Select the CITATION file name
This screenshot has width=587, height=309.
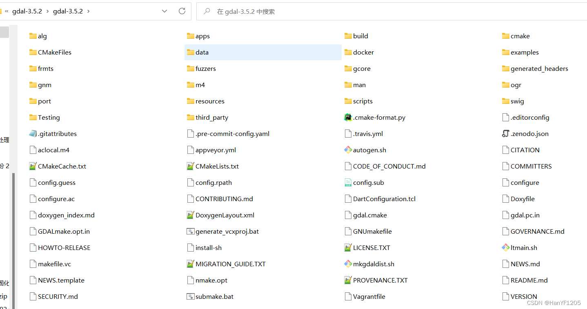(x=525, y=150)
